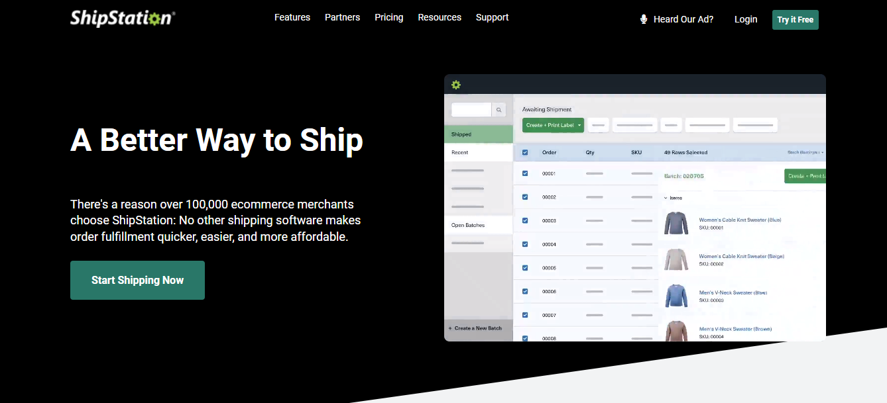Click the Women's Cable Knit Sweater (Blue) image
This screenshot has height=403, width=887.
[677, 223]
